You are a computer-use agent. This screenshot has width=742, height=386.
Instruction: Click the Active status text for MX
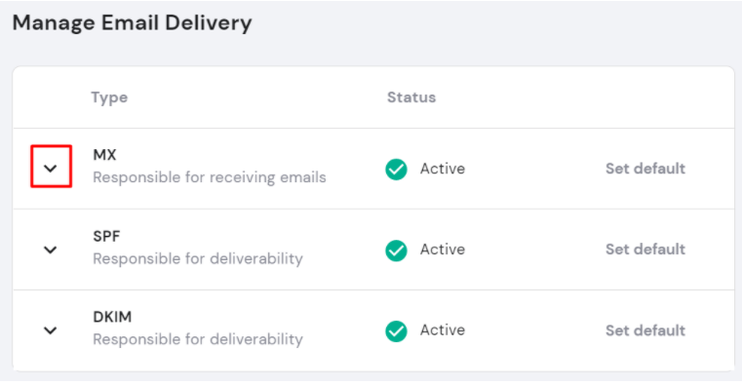(443, 169)
